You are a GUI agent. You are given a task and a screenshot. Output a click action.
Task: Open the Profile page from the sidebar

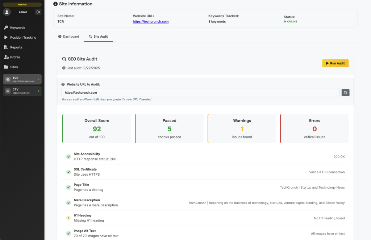point(15,57)
